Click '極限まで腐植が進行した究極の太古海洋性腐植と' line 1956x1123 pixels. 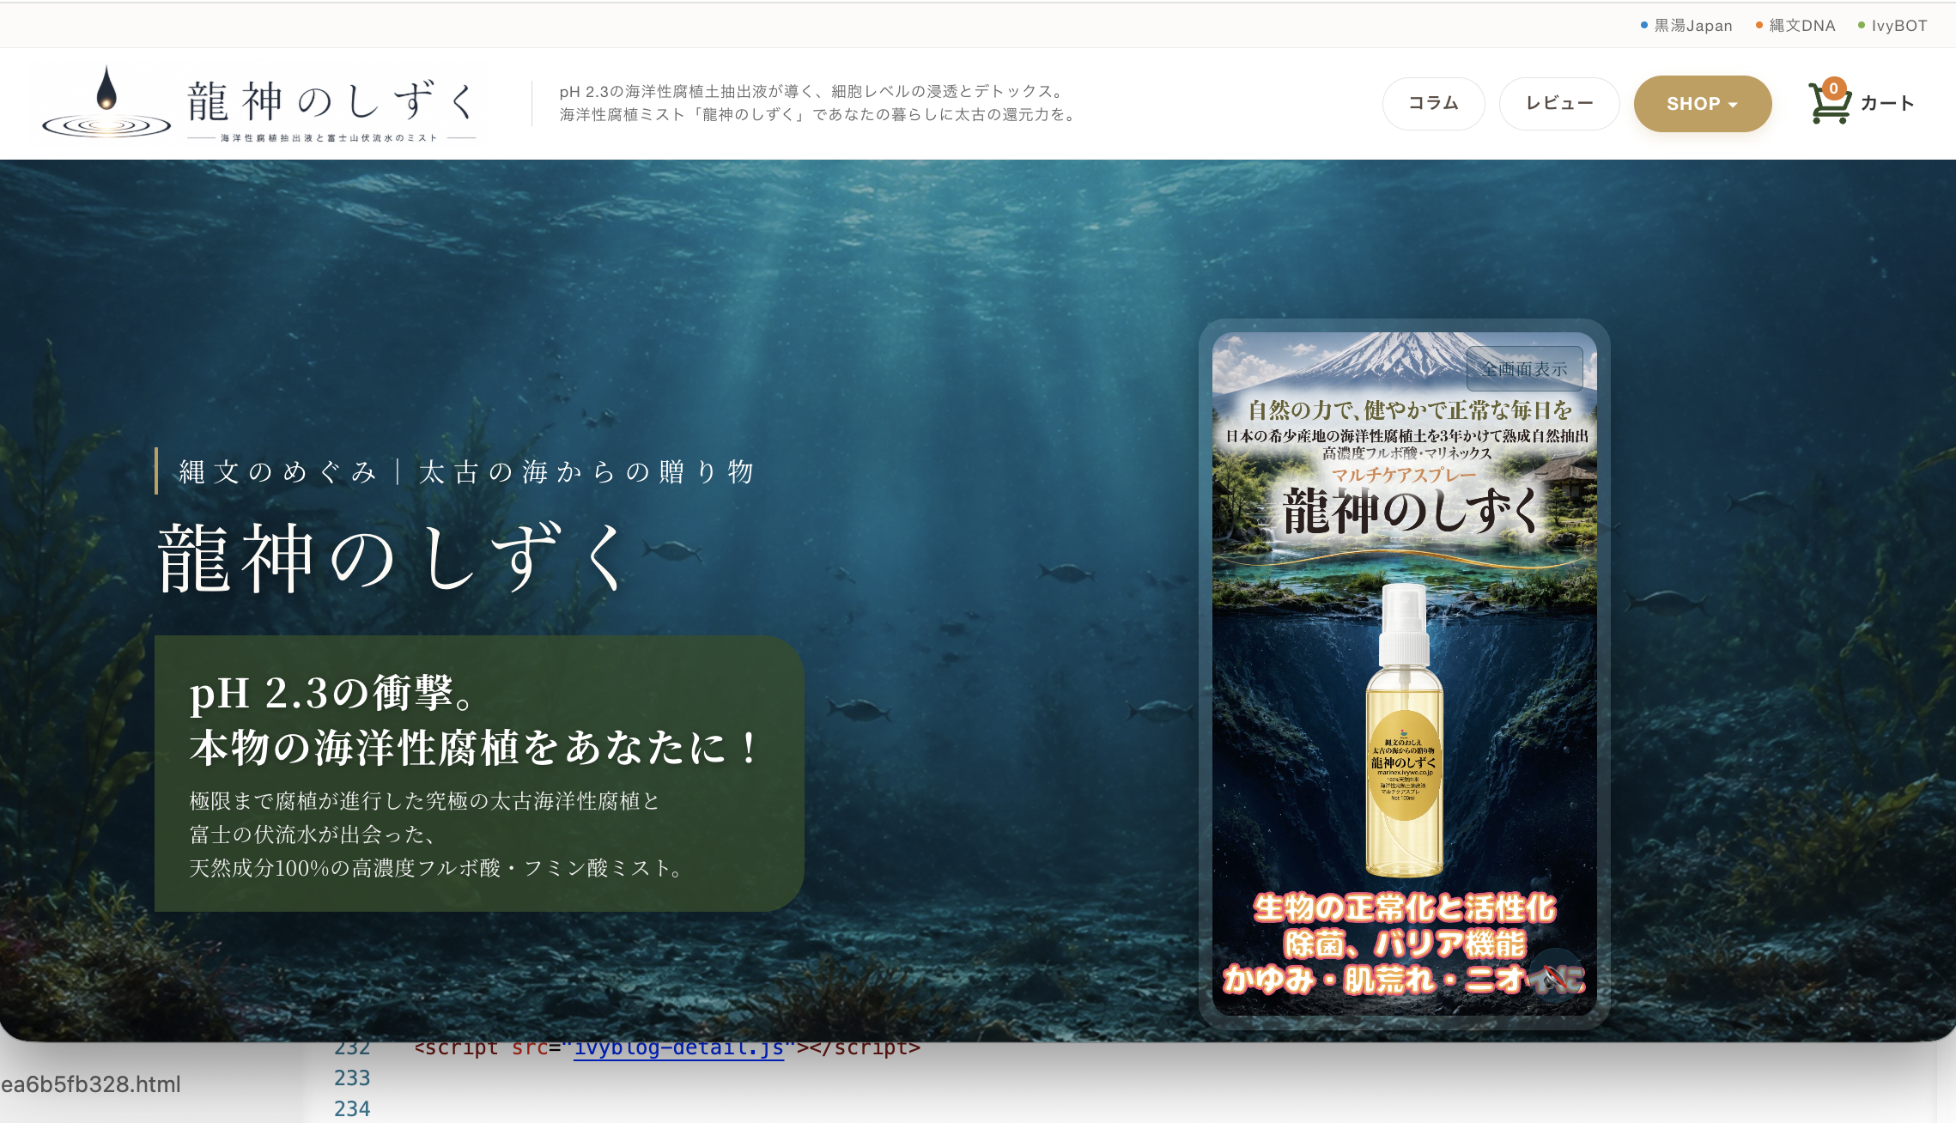(x=424, y=801)
